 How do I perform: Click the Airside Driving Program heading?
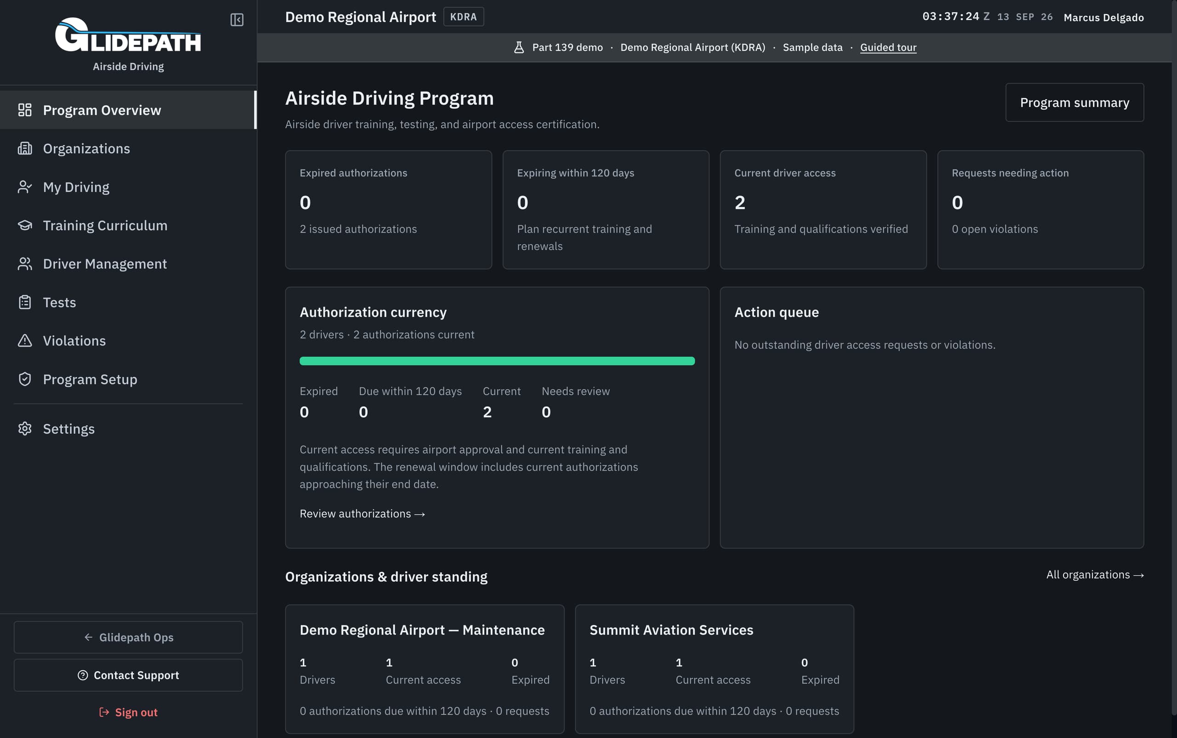click(389, 98)
